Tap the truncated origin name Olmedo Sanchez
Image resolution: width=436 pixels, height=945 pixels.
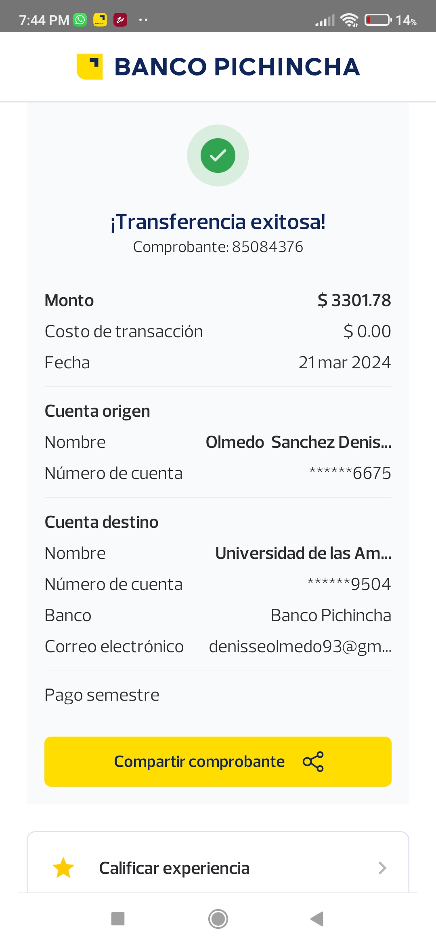click(x=298, y=442)
